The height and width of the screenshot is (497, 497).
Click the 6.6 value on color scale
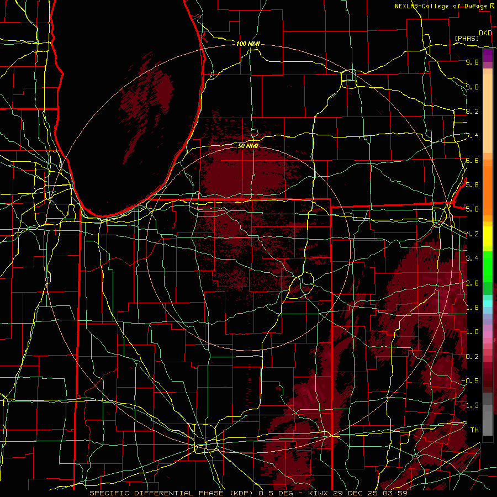[472, 161]
